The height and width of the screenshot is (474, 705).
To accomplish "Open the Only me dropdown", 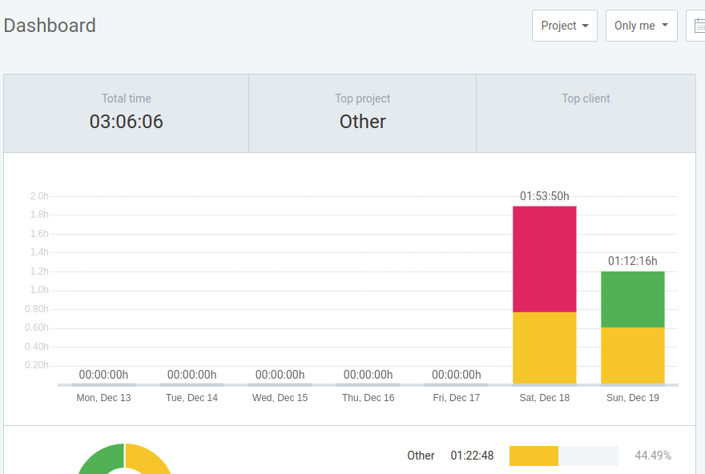I will tap(641, 26).
